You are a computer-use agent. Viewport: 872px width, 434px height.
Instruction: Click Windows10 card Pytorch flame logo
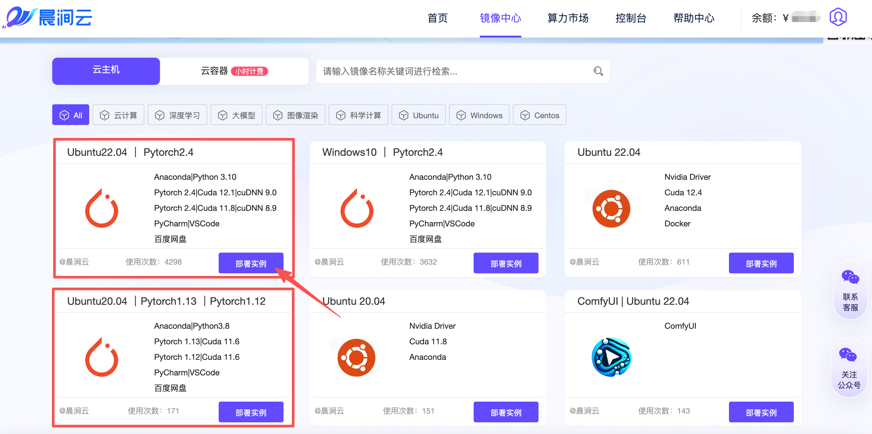coord(357,208)
